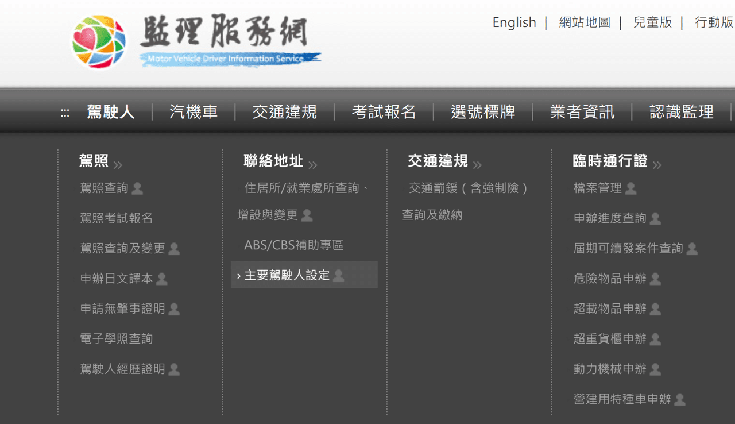Open 駕照查詢及變更 link
The image size is (735, 424).
pos(122,248)
